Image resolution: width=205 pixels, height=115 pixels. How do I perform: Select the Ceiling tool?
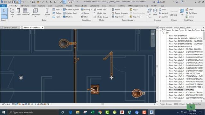57,13
